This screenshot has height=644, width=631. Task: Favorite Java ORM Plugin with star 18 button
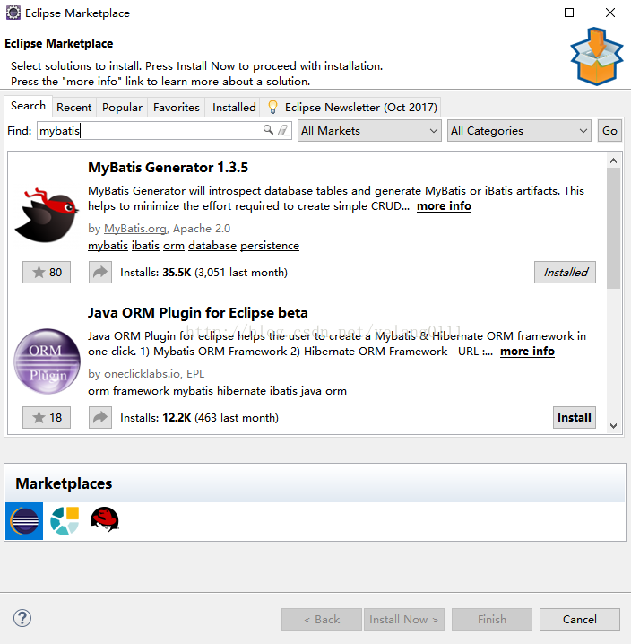[x=47, y=418]
